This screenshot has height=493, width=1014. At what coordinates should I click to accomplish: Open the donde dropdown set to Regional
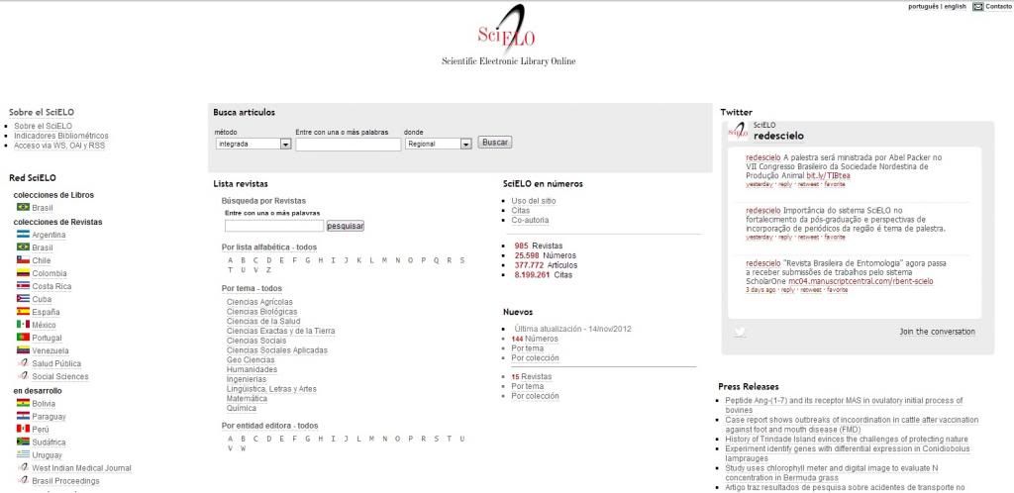coord(439,145)
